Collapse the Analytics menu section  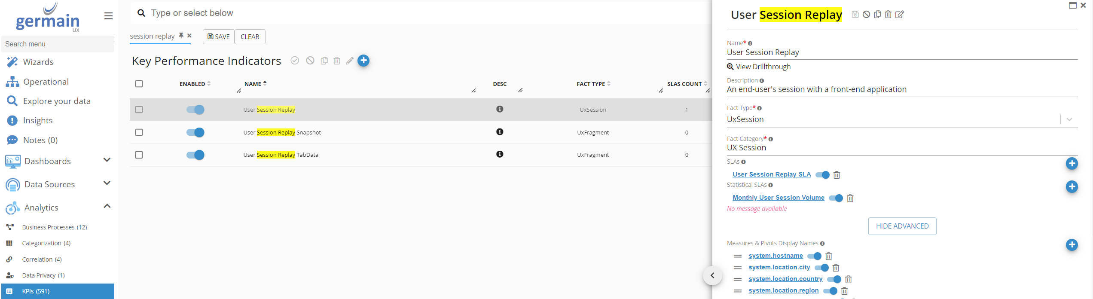point(107,207)
